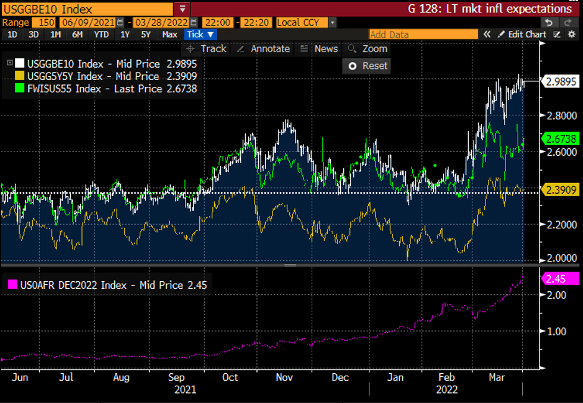
Task: Click the Reset zoom button
Action: (x=367, y=66)
